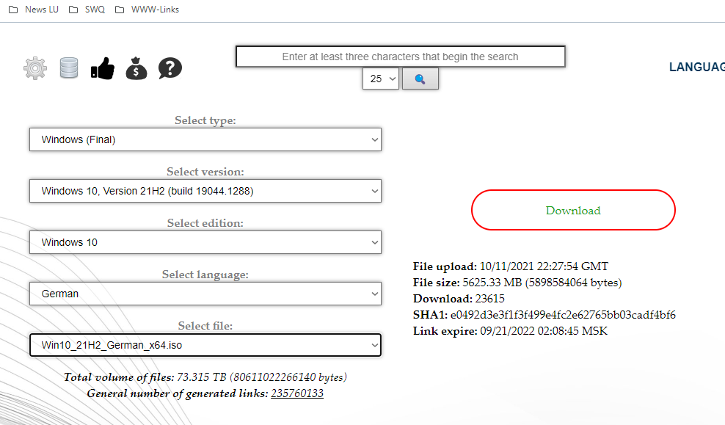Focus the search text field
This screenshot has width=725, height=425.
coord(401,57)
